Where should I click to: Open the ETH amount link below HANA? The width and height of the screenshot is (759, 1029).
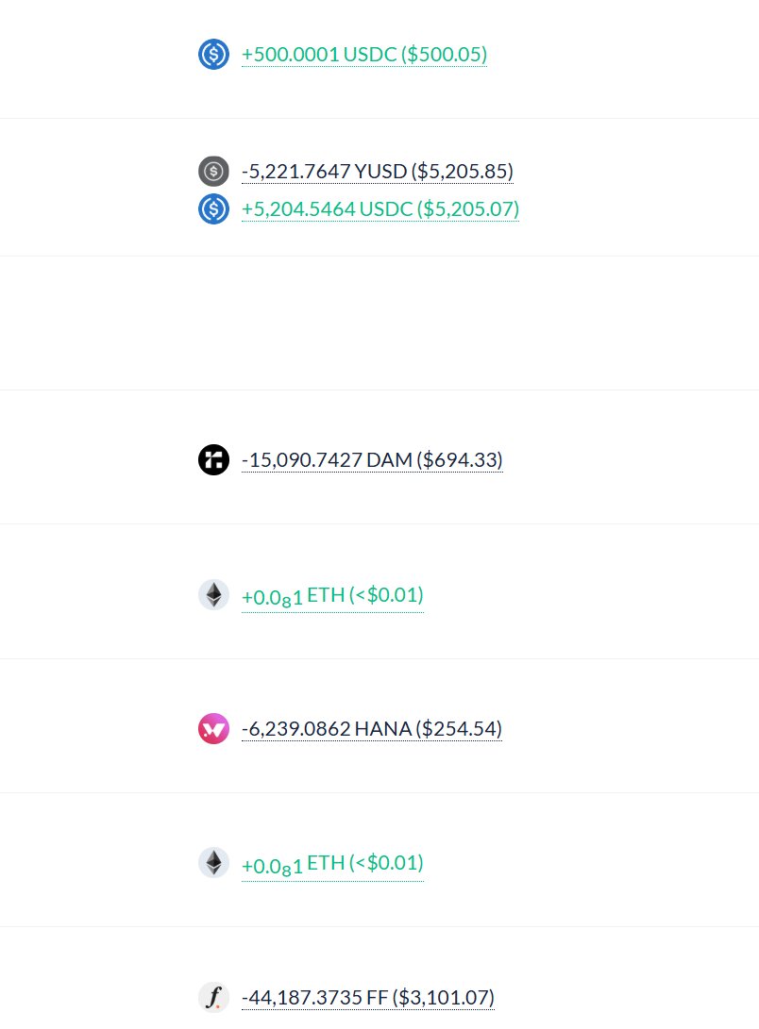(x=293, y=864)
